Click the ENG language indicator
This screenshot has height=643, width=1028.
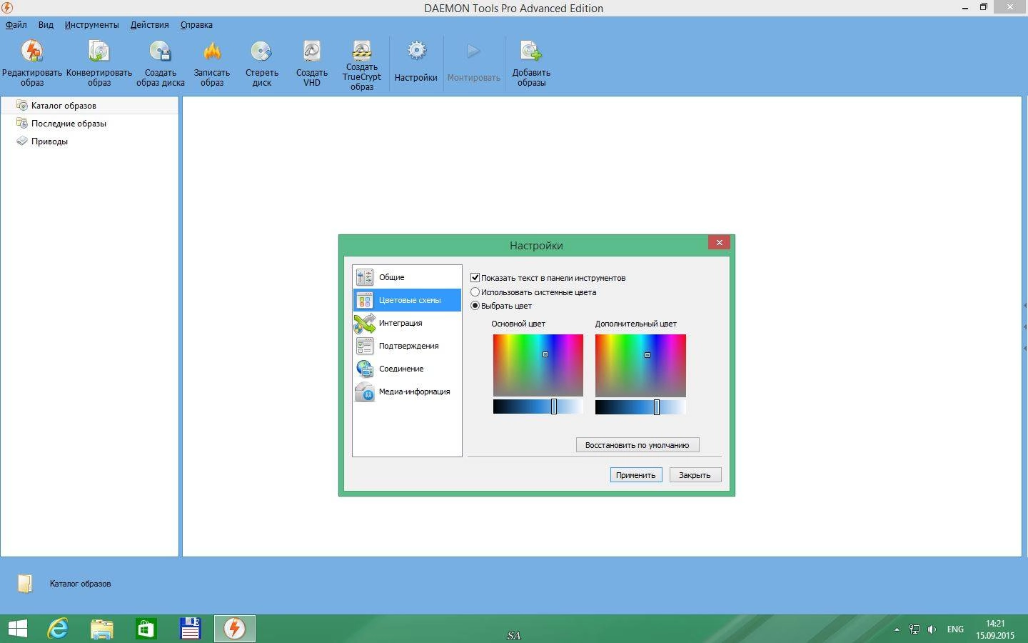(x=955, y=629)
